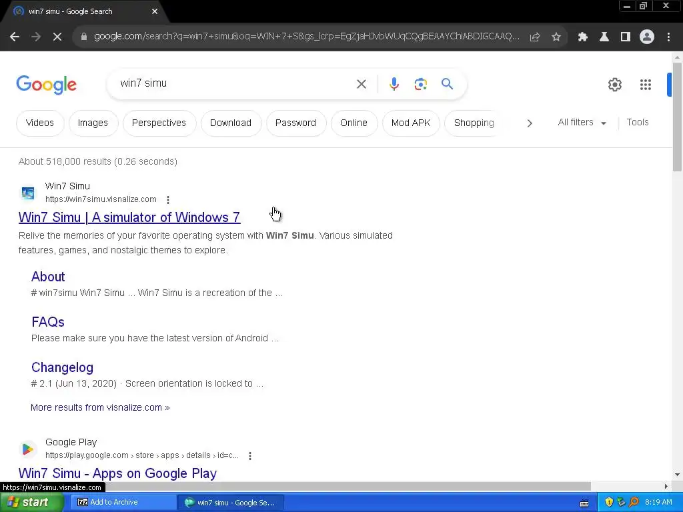This screenshot has width=683, height=512.
Task: Click the tray network connection icon
Action: click(621, 502)
